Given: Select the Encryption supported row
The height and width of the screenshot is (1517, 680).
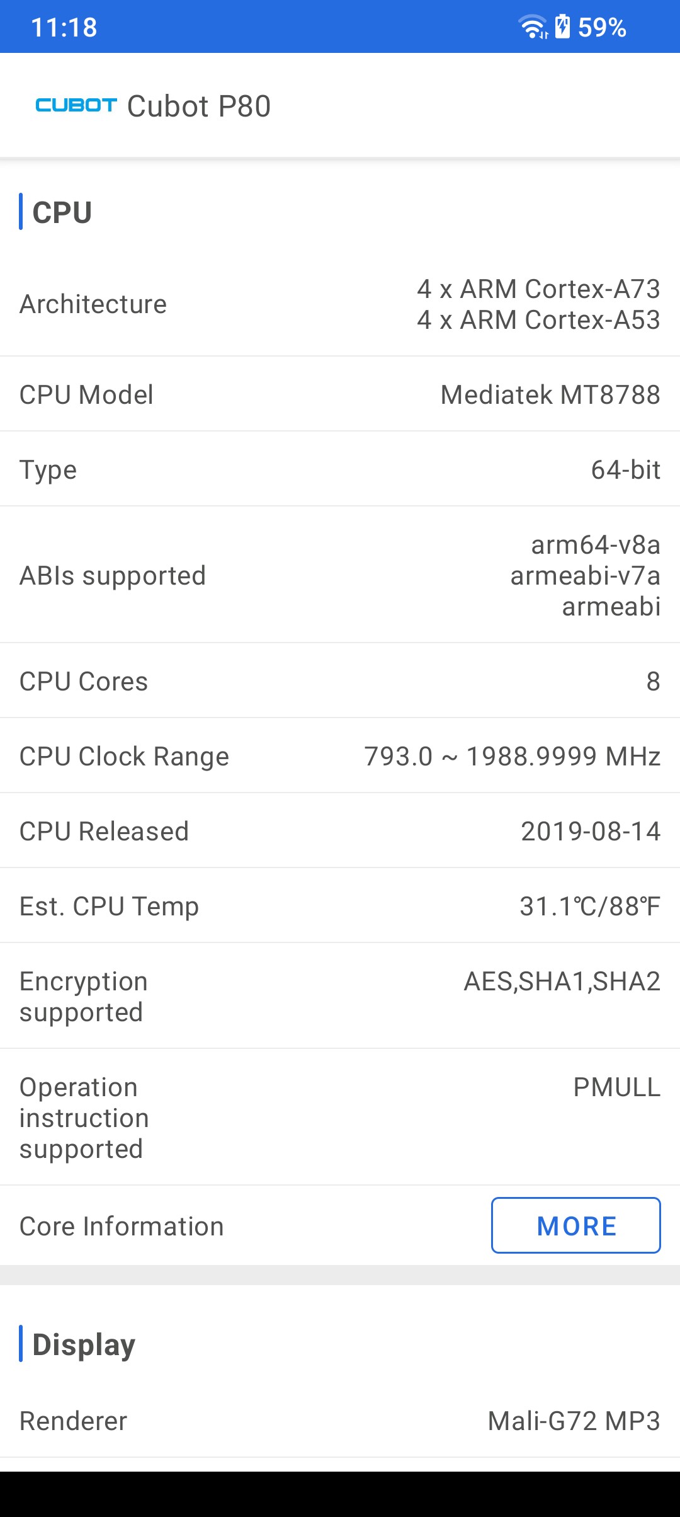Looking at the screenshot, I should 340,996.
